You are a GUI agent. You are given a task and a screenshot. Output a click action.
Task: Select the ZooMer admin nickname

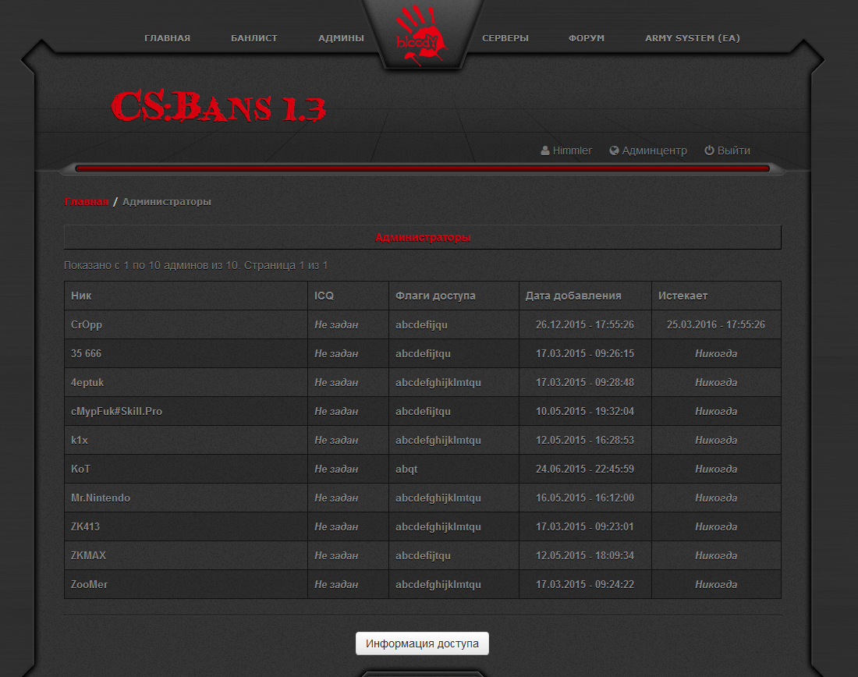[89, 584]
